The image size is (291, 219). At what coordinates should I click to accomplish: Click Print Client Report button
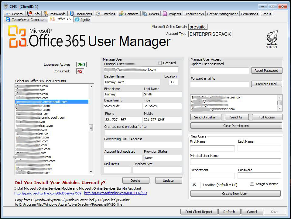pyautogui.click(x=199, y=212)
